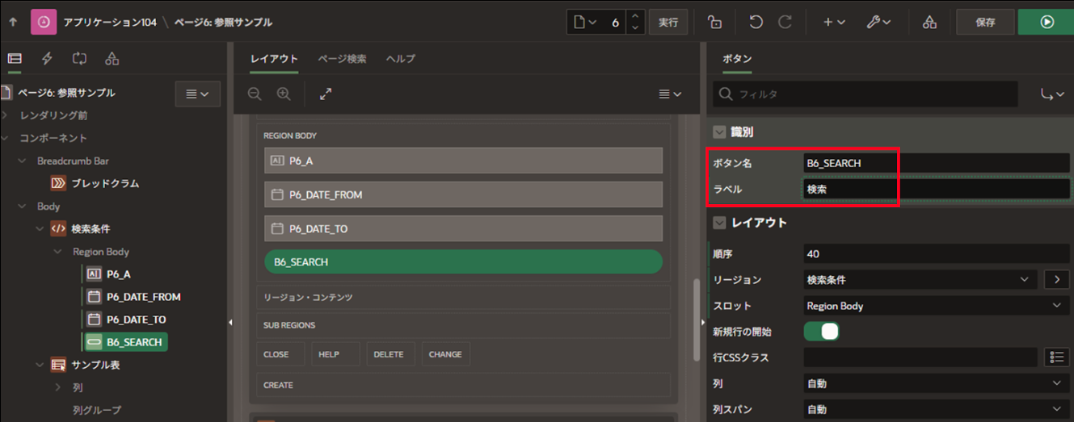1074x422 pixels.
Task: Open the リージョン select list
Action: (920, 280)
